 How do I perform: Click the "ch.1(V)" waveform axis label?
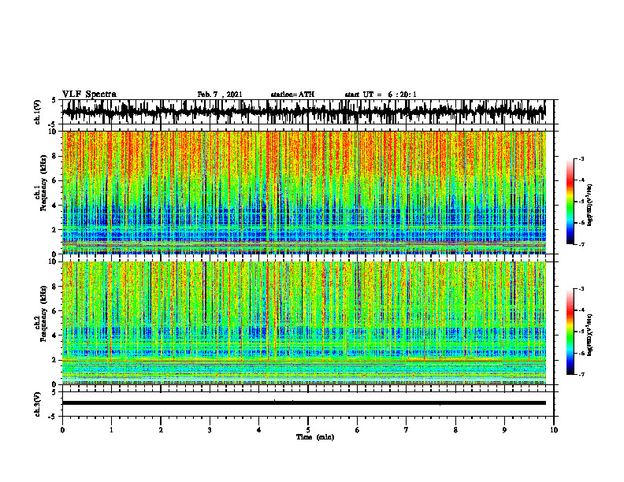38,112
